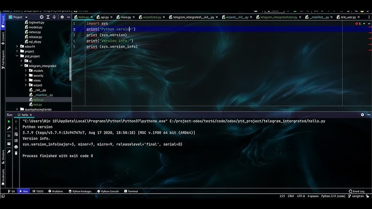Viewport: 372px width, 209px height.
Task: Open the Terminal tool window
Action: click(131, 191)
